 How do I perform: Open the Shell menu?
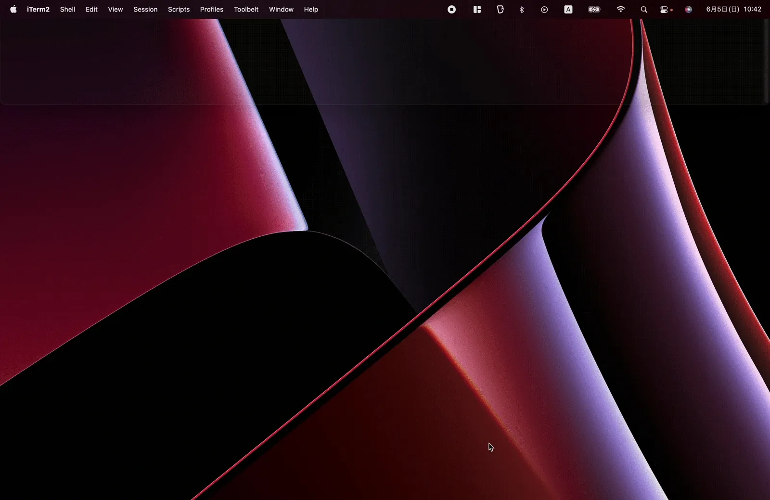click(x=67, y=9)
